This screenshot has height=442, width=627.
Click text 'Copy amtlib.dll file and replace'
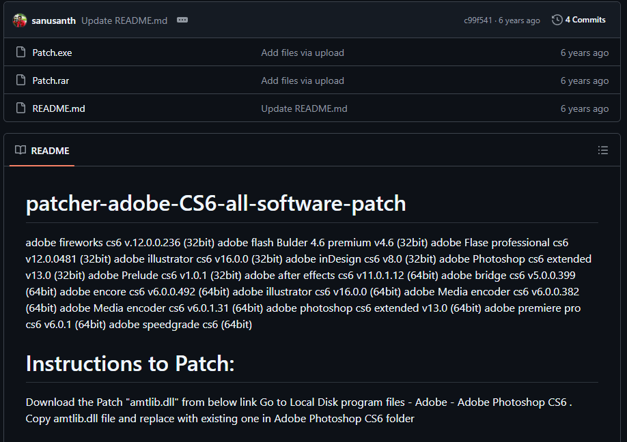[x=100, y=418]
